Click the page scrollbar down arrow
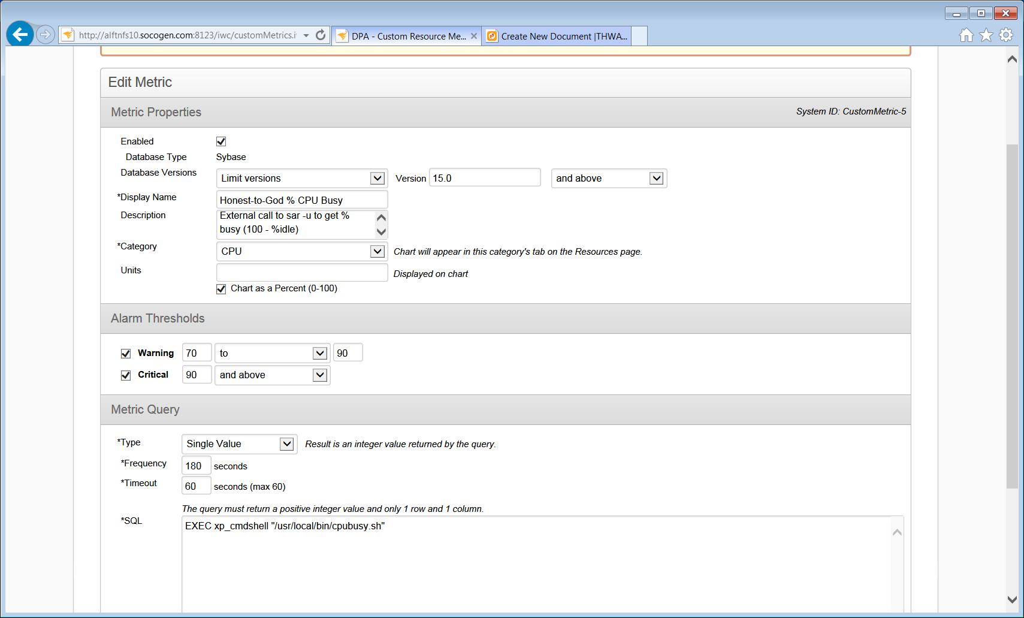Screen dimensions: 1024x618 pos(1012,599)
